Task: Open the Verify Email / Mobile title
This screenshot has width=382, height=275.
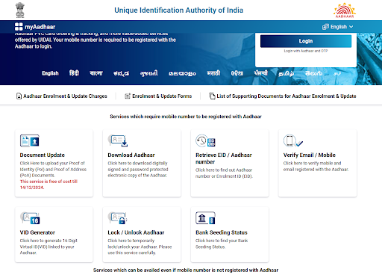Action: point(310,155)
